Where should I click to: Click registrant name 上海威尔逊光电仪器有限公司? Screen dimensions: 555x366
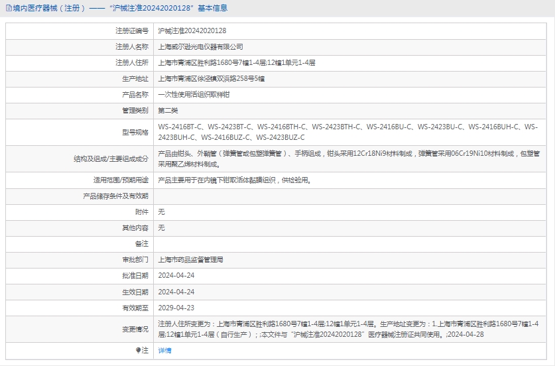click(x=200, y=47)
